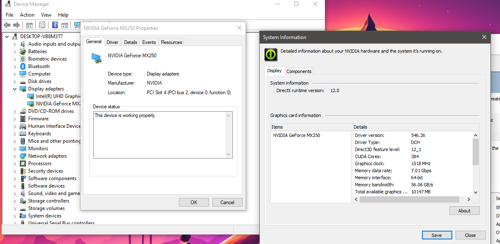
Task: Toggle the Show/Hide Action Pane toolbar icon
Action: (x=65, y=25)
